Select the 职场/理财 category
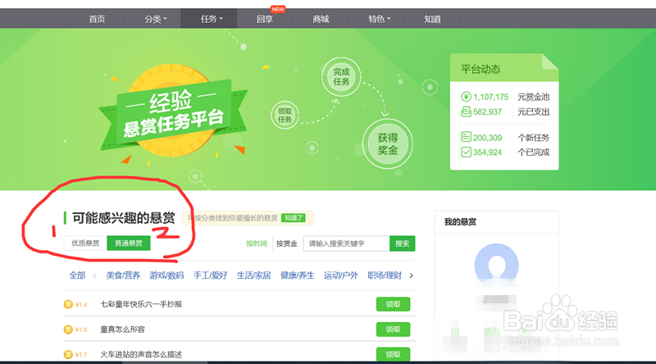Image resolution: width=656 pixels, height=364 pixels. click(384, 275)
